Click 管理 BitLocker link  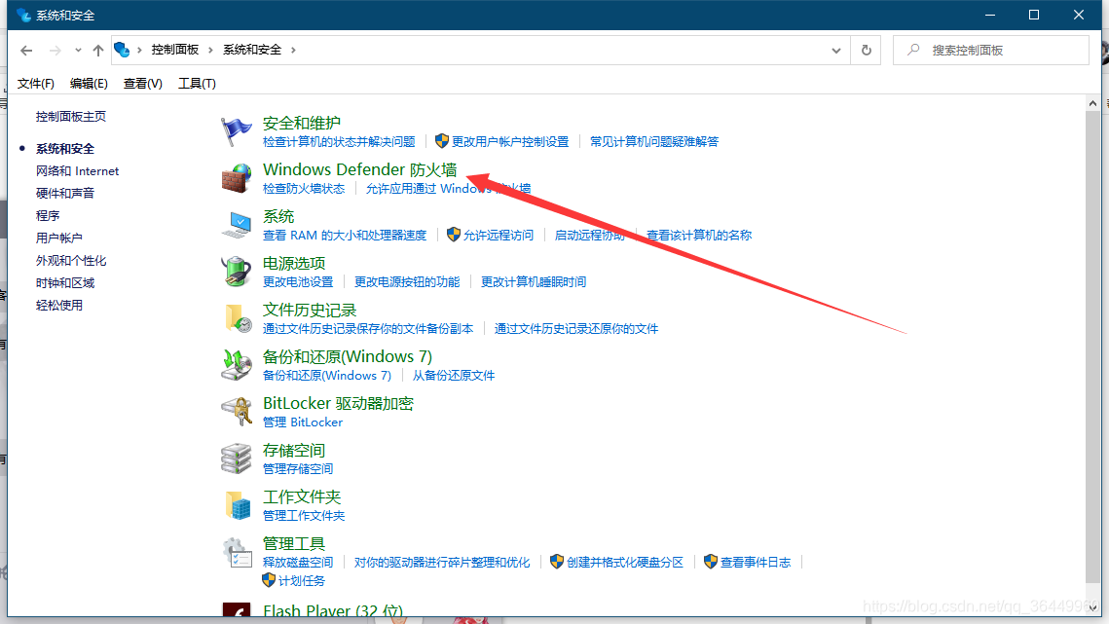pos(303,422)
